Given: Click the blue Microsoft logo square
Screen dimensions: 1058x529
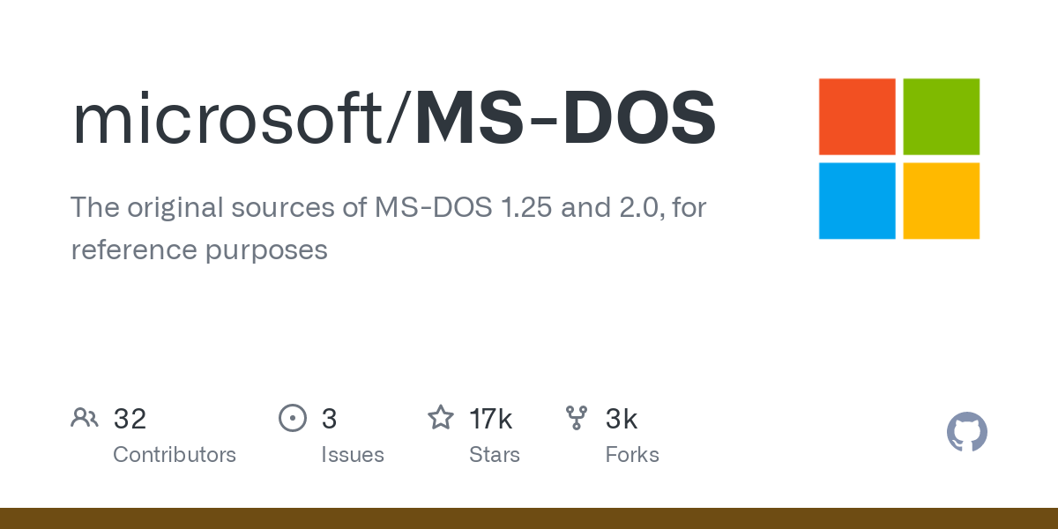Looking at the screenshot, I should coord(857,201).
